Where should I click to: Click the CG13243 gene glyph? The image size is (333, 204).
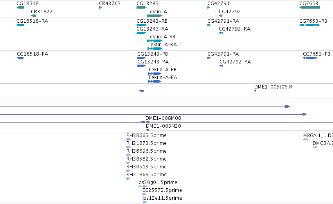[142, 7]
